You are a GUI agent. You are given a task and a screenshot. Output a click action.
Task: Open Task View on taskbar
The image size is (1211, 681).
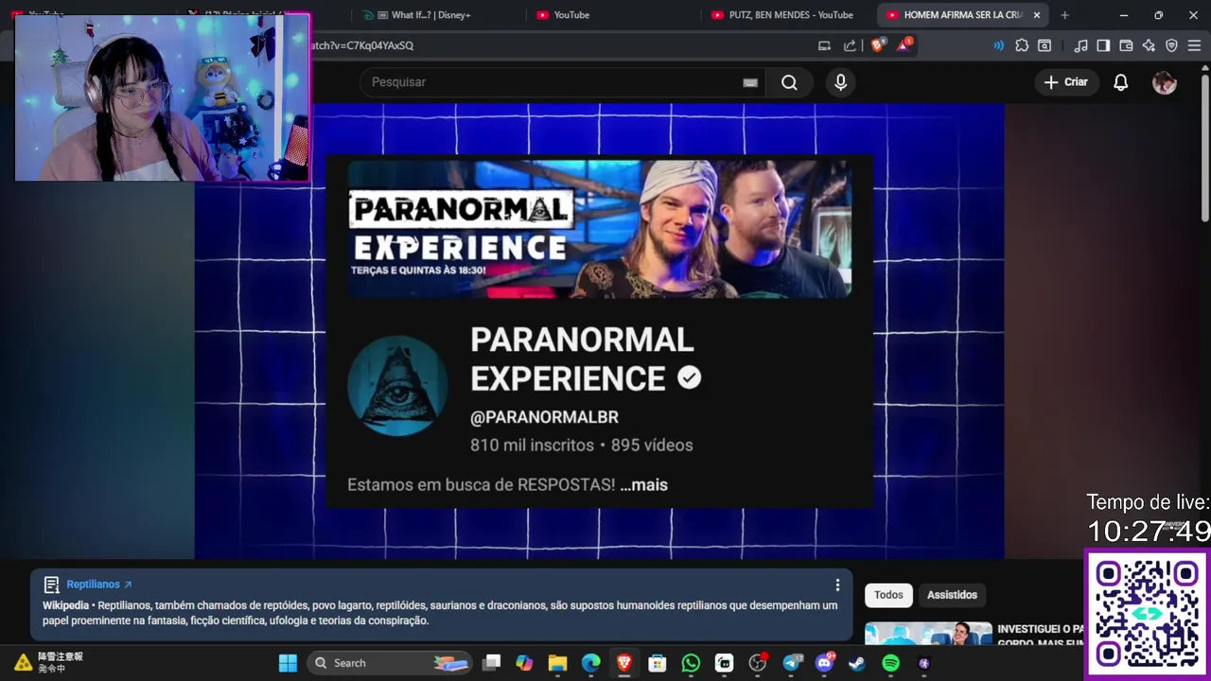coord(491,663)
